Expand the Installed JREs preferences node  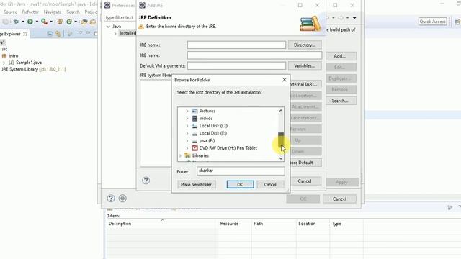115,34
